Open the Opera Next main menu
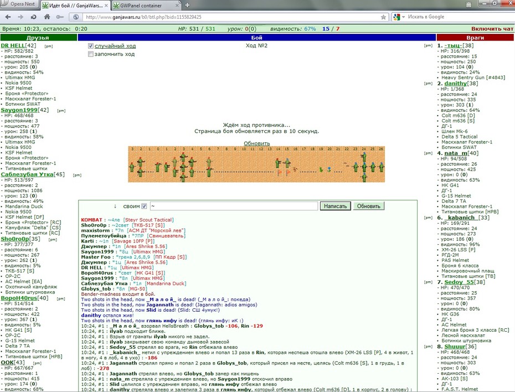The image size is (515, 392). (19, 4)
